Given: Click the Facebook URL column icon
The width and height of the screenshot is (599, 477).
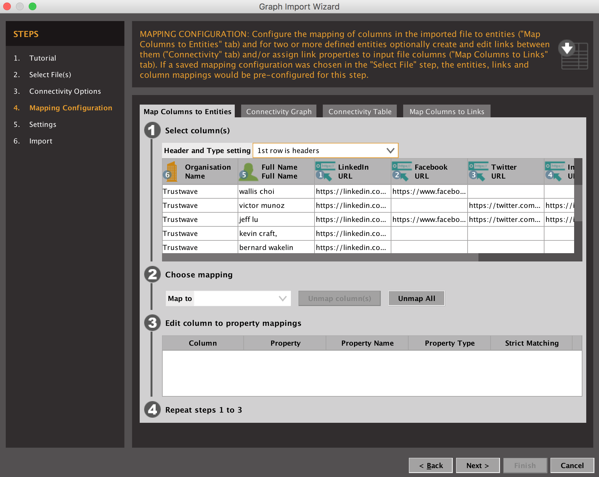Looking at the screenshot, I should click(x=402, y=171).
